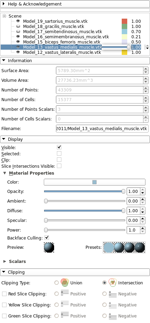Click the Filename input field
This screenshot has width=150, height=323.
(x=102, y=128)
